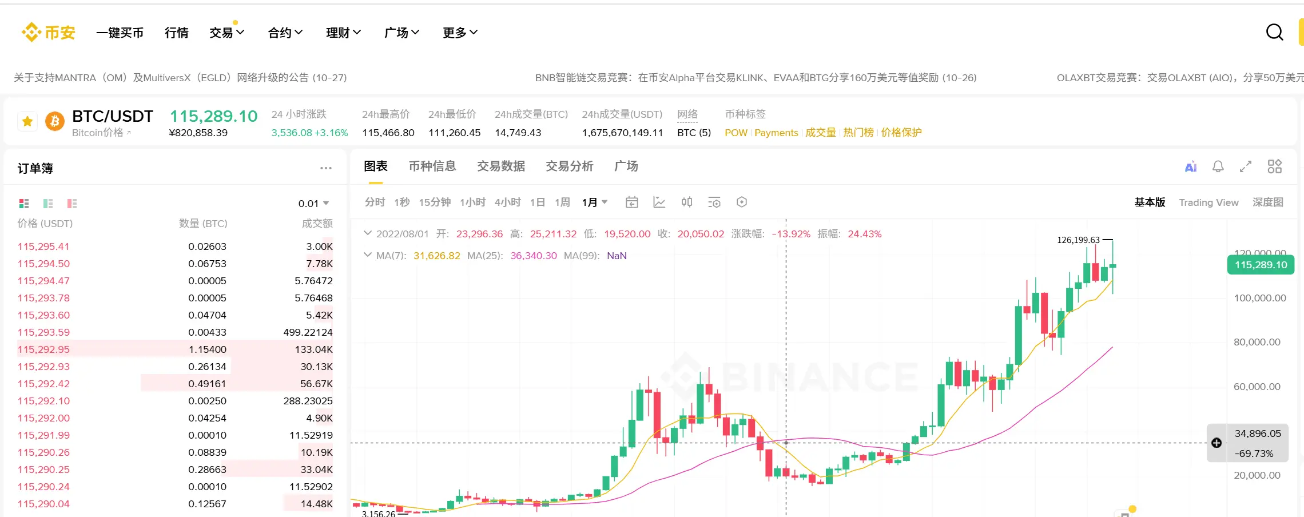Select the 1周 chart interval
The width and height of the screenshot is (1304, 517).
coord(562,202)
